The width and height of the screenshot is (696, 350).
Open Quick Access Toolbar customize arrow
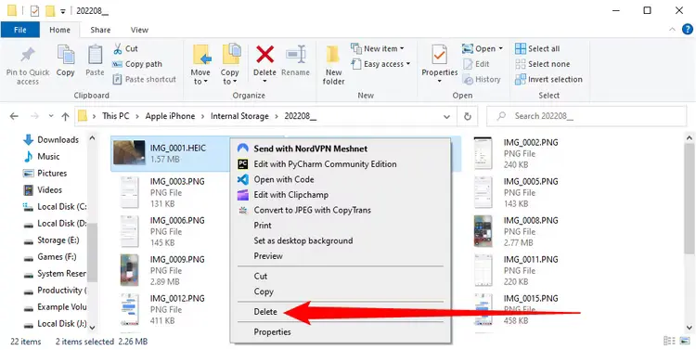coord(63,11)
